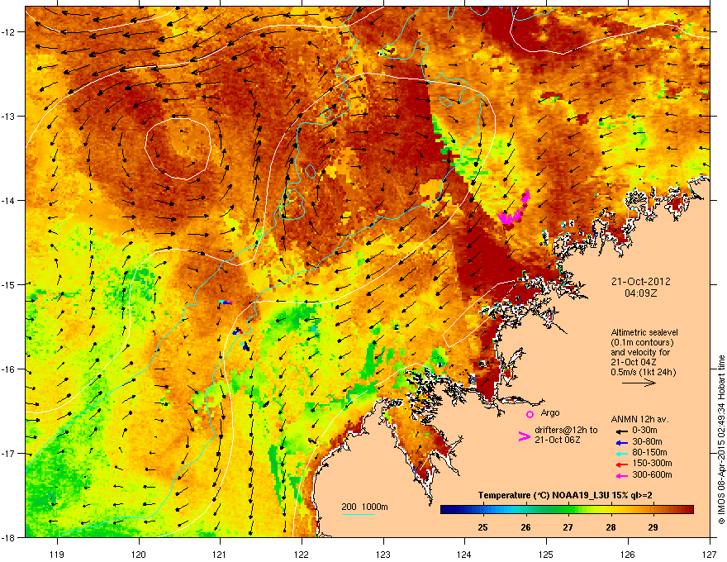Image resolution: width=727 pixels, height=562 pixels.
Task: Click the 'Argo' legend label
Action: click(550, 412)
